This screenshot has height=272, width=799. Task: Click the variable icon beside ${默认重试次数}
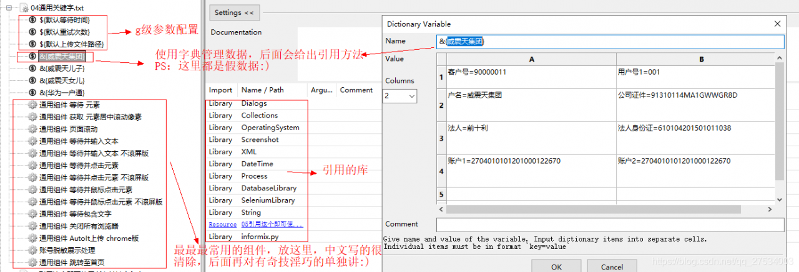coord(32,32)
